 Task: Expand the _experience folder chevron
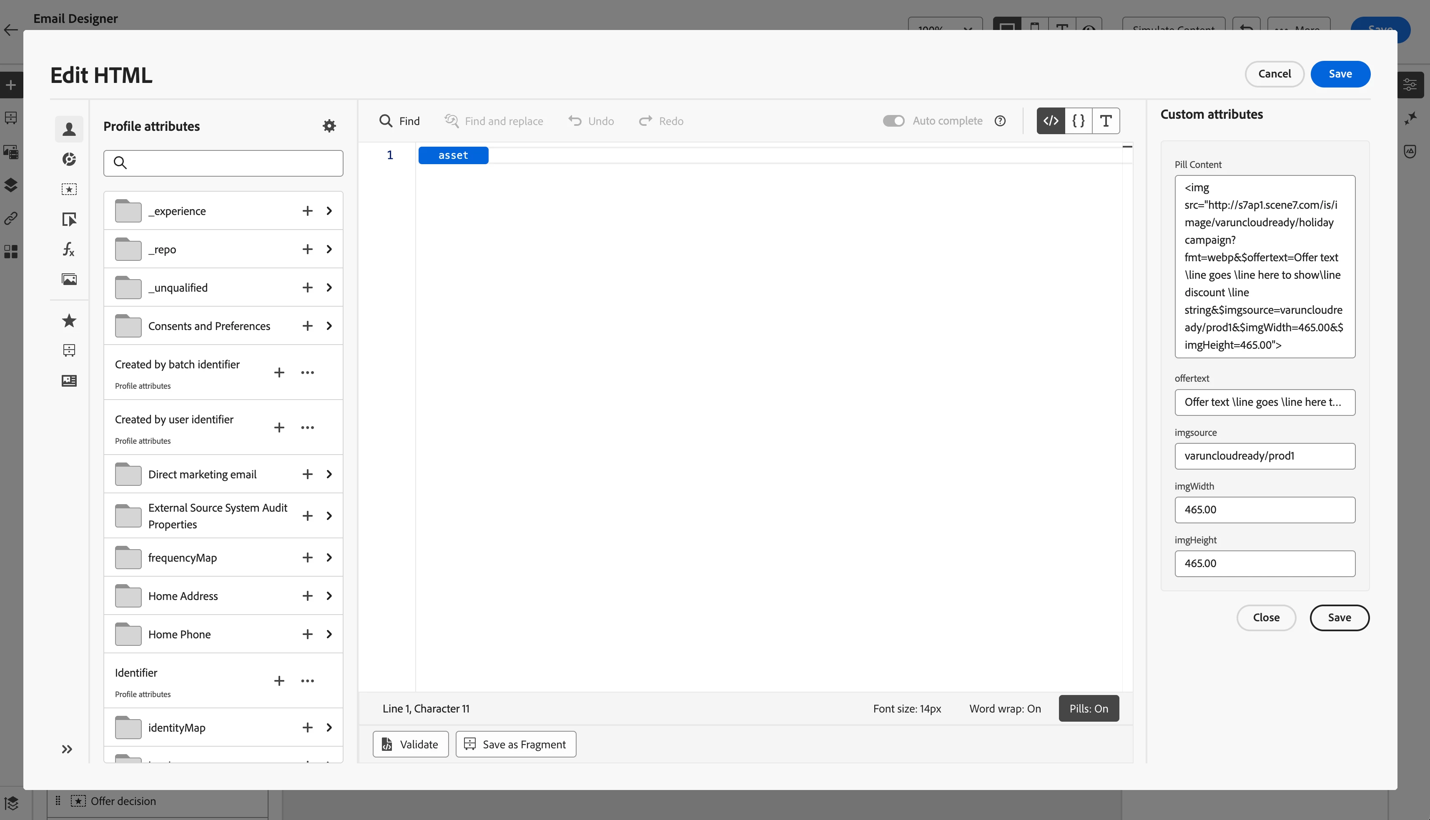(329, 211)
